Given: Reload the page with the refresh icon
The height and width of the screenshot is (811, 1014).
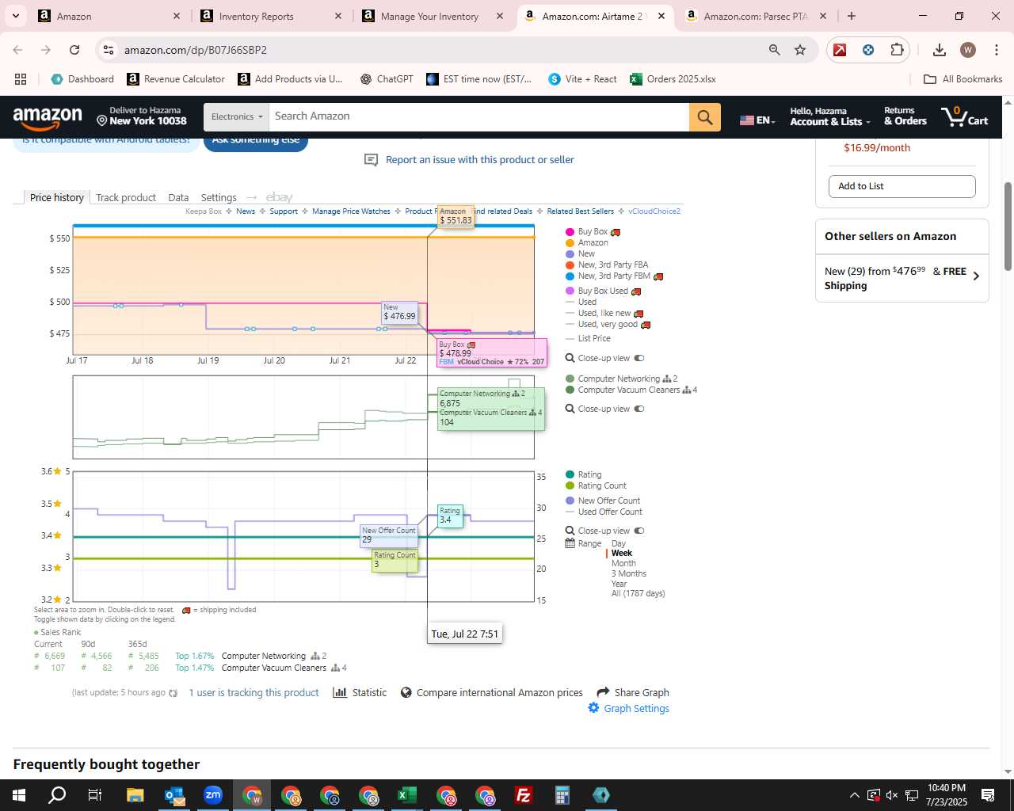Looking at the screenshot, I should (74, 50).
